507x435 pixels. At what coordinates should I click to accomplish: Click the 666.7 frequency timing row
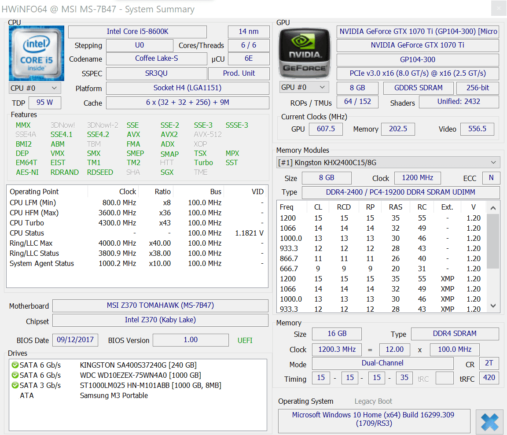point(382,269)
